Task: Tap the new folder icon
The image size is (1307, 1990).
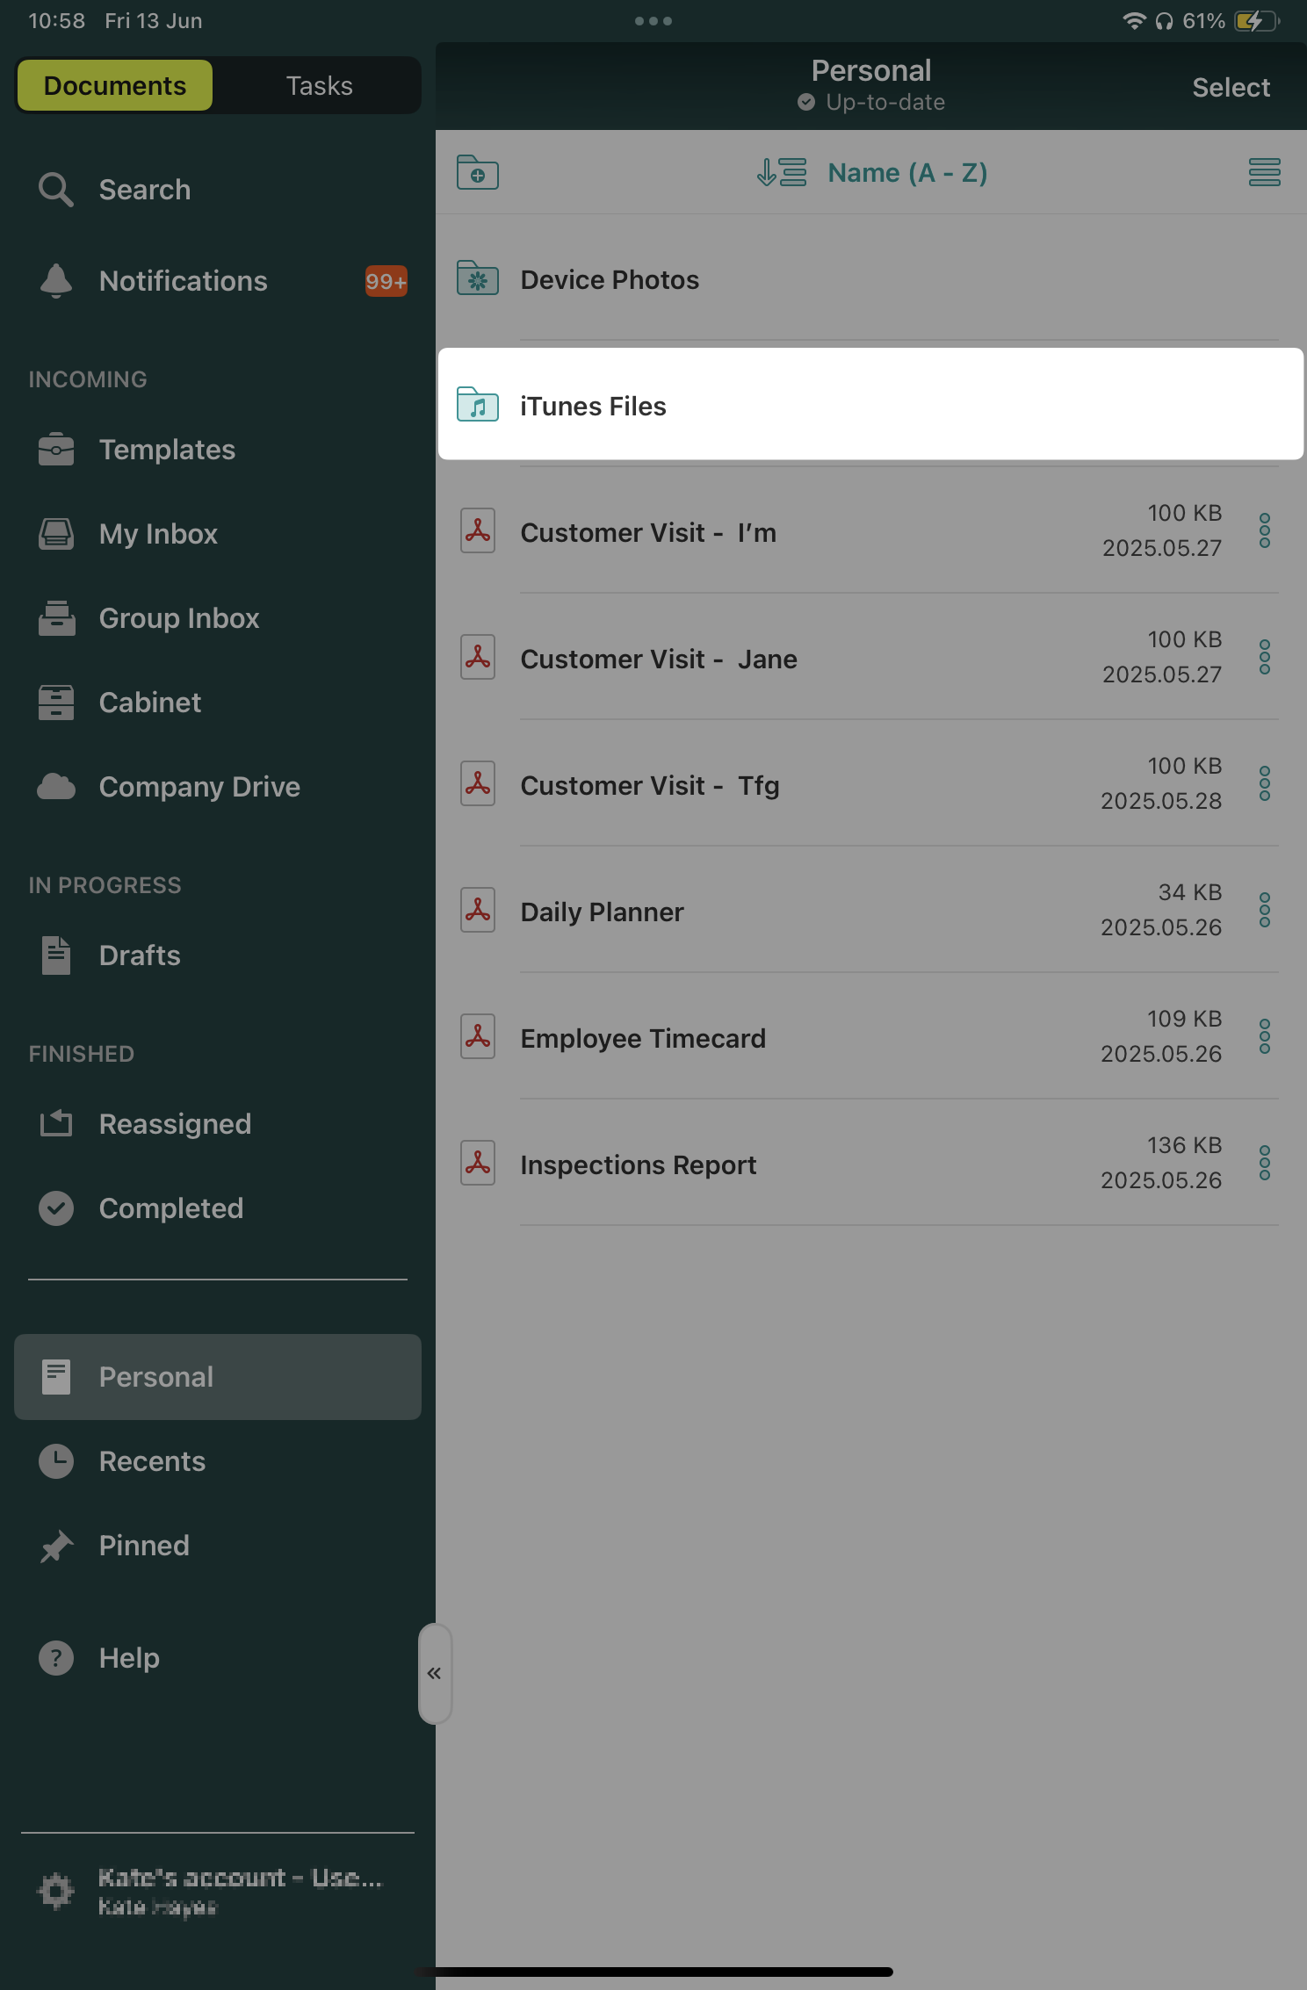Action: (477, 173)
